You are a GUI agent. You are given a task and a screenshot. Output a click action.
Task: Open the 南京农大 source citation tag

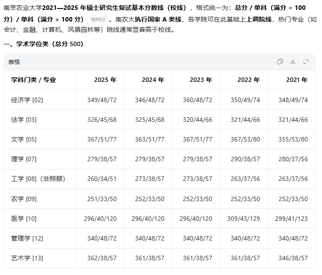click(x=99, y=20)
